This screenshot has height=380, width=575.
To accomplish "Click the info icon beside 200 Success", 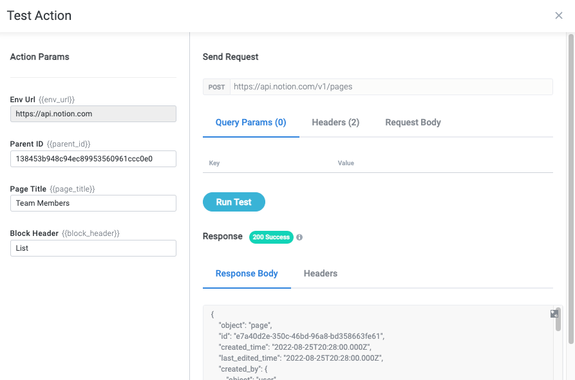I will pos(299,237).
